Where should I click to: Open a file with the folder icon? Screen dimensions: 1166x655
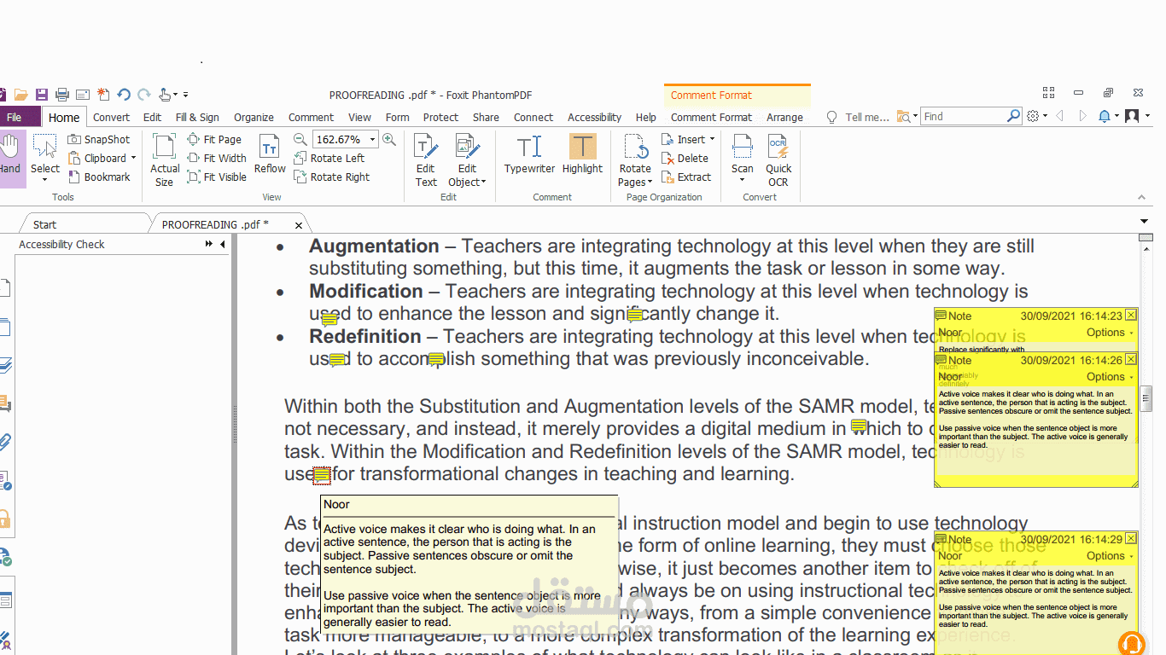pos(21,95)
